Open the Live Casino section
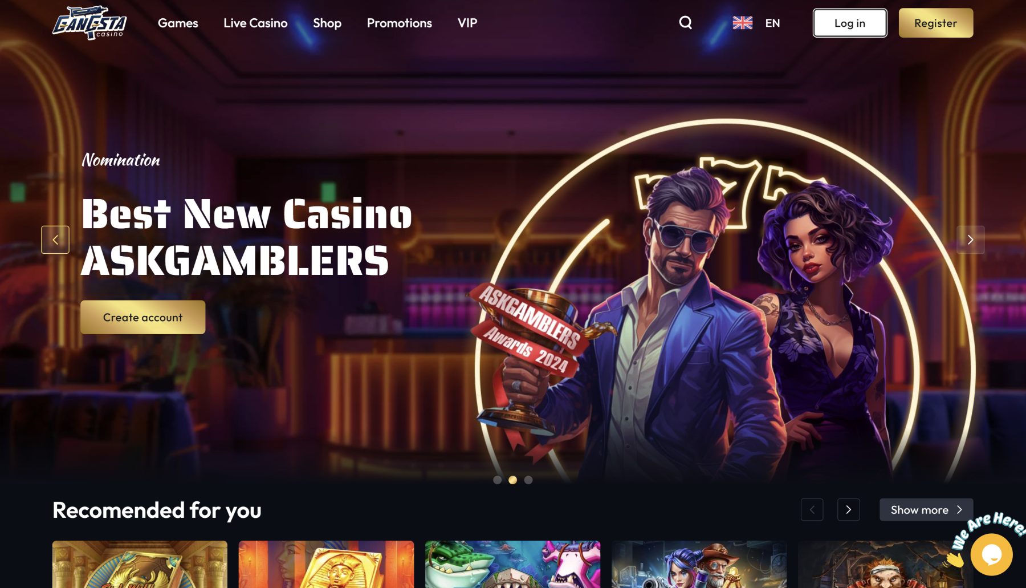Image resolution: width=1026 pixels, height=588 pixels. [x=255, y=23]
